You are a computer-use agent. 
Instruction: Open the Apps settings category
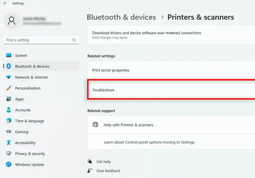19,99
